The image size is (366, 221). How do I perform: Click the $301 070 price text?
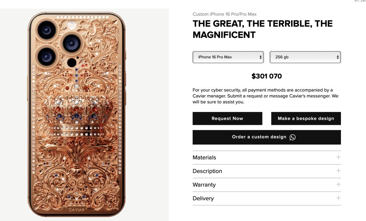[267, 76]
